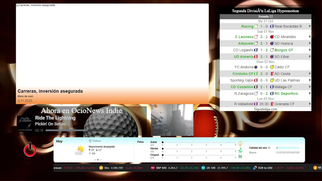Click the venue pin in CD Castellón row

(x=310, y=87)
